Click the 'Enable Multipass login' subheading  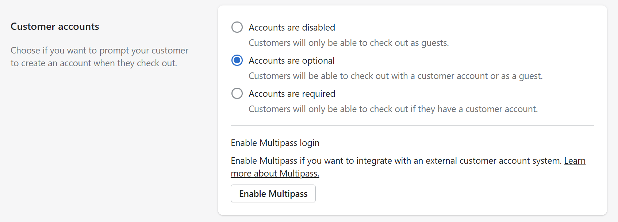point(275,143)
